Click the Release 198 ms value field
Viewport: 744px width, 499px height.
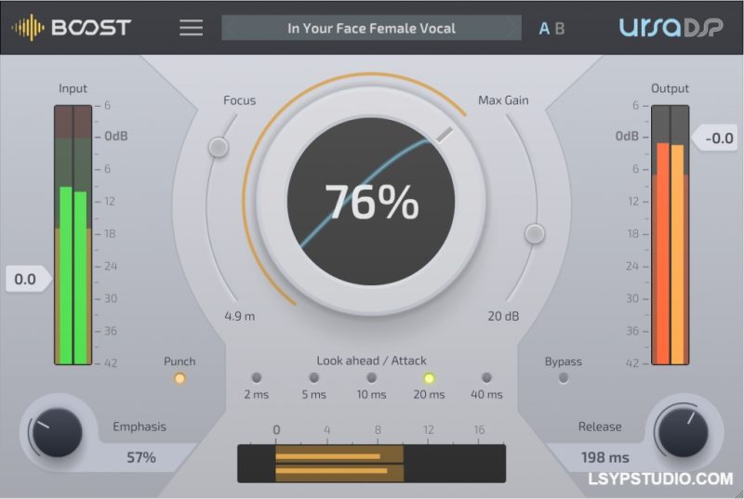click(605, 457)
